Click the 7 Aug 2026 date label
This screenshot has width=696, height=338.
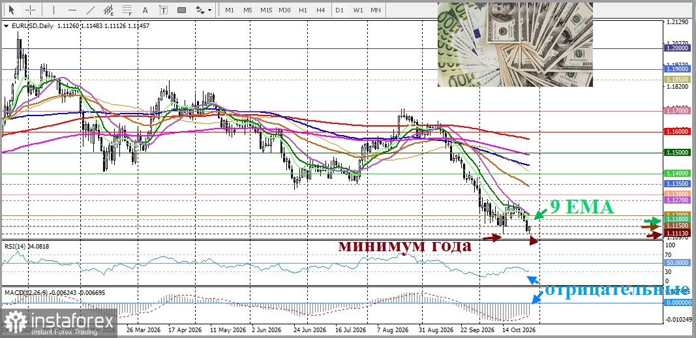click(393, 330)
